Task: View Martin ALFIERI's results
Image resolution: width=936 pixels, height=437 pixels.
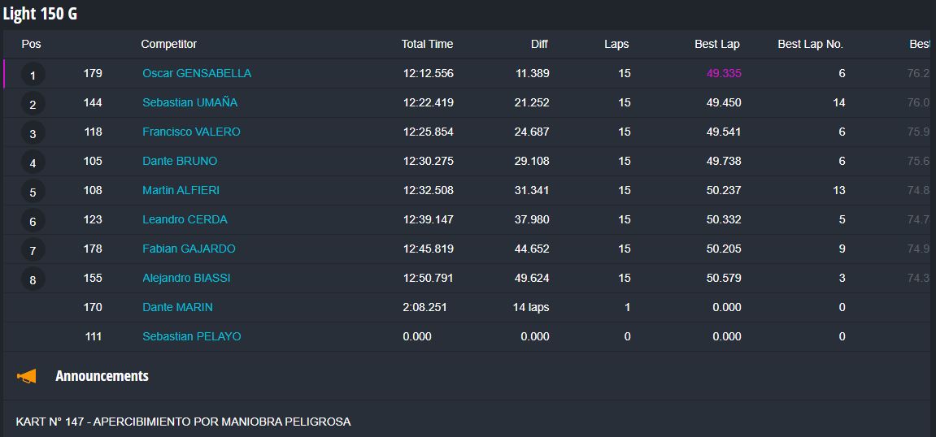Action: pos(181,190)
